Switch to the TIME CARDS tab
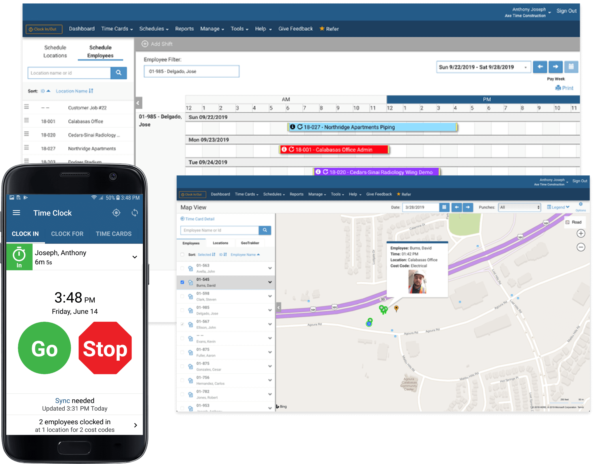This screenshot has height=464, width=595. [114, 234]
